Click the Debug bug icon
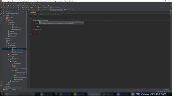This screenshot has height=96, width=172. tap(36, 5)
